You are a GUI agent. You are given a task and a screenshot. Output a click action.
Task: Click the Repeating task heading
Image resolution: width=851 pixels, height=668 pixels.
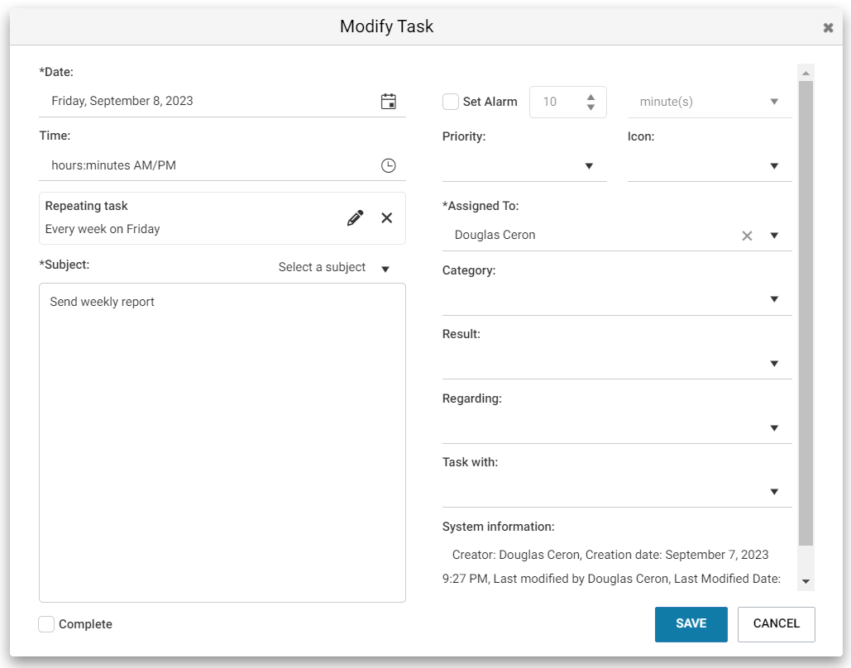pos(86,206)
